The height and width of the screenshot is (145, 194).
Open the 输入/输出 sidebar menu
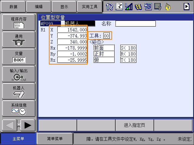pos(19,74)
